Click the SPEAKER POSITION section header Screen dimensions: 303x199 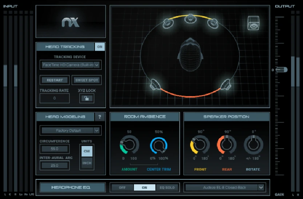click(x=227, y=117)
